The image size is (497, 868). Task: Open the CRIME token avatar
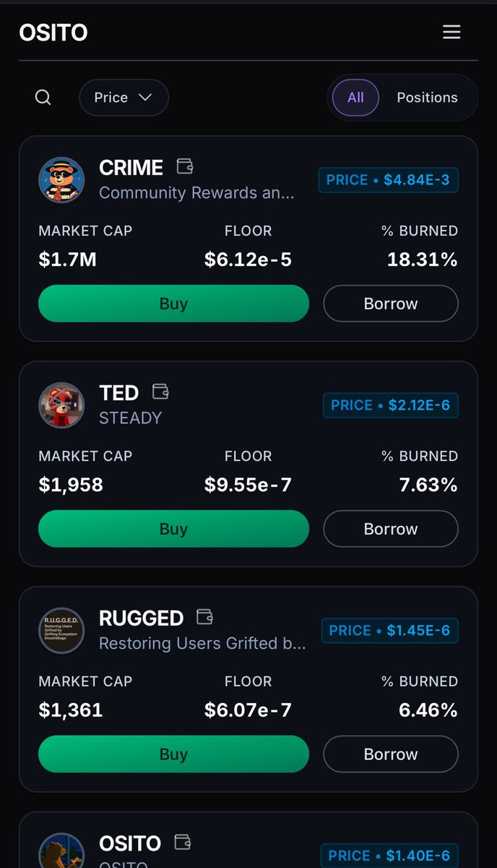click(x=61, y=180)
